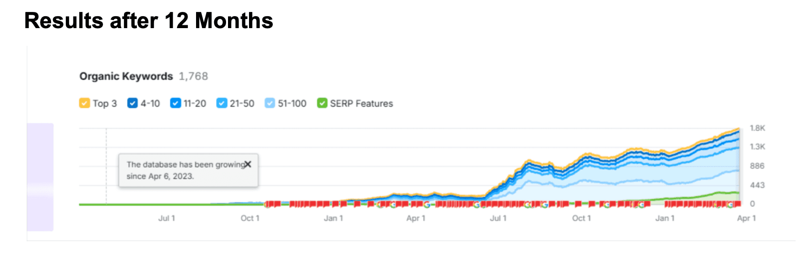Viewport: 809px width, 266px height.
Task: Click the Google update marker just after first Apr 1
Action: 426,205
